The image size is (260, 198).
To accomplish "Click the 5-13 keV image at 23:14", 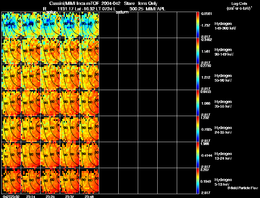I will 31,181.
